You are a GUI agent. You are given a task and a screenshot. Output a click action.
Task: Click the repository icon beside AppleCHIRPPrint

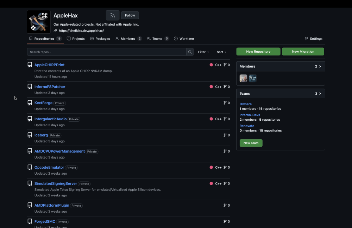coord(30,65)
